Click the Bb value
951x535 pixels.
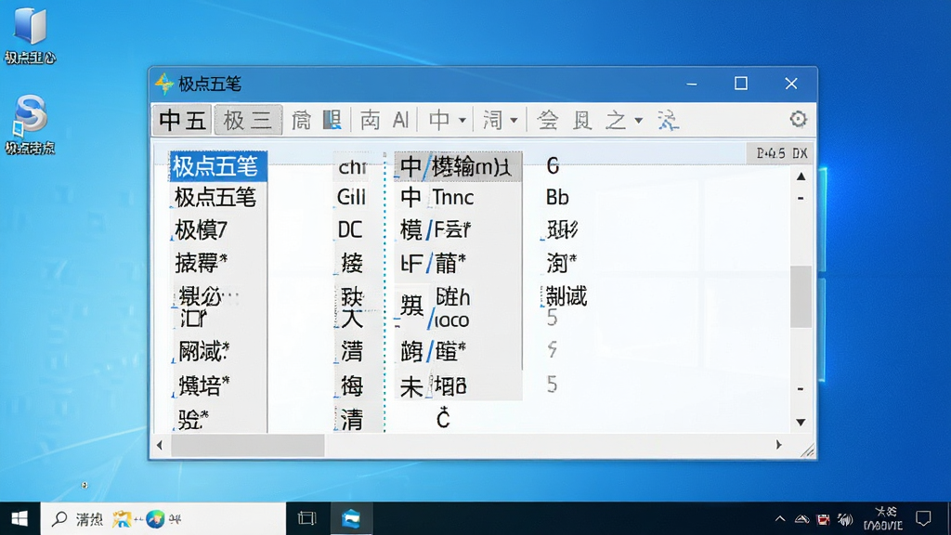point(557,197)
